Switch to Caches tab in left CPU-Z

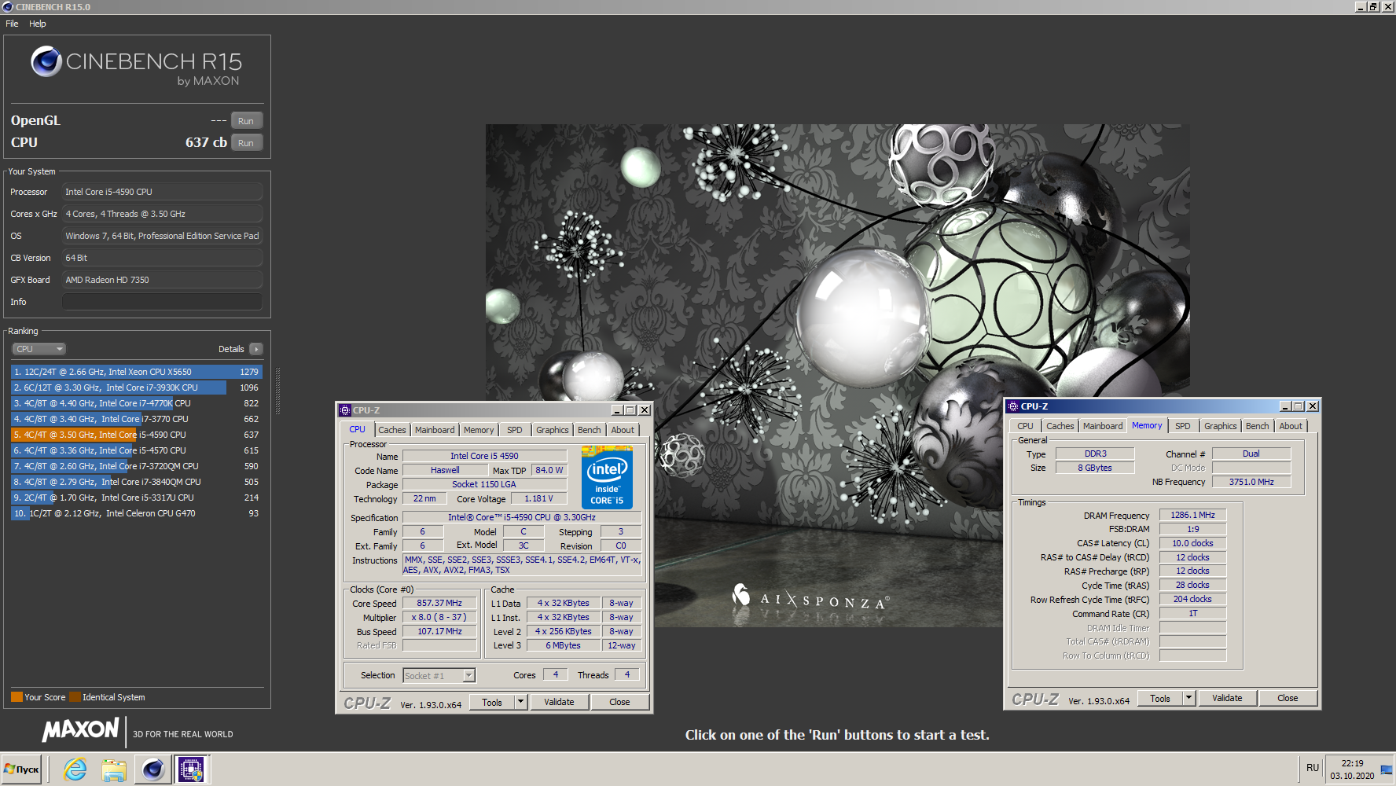coord(392,430)
